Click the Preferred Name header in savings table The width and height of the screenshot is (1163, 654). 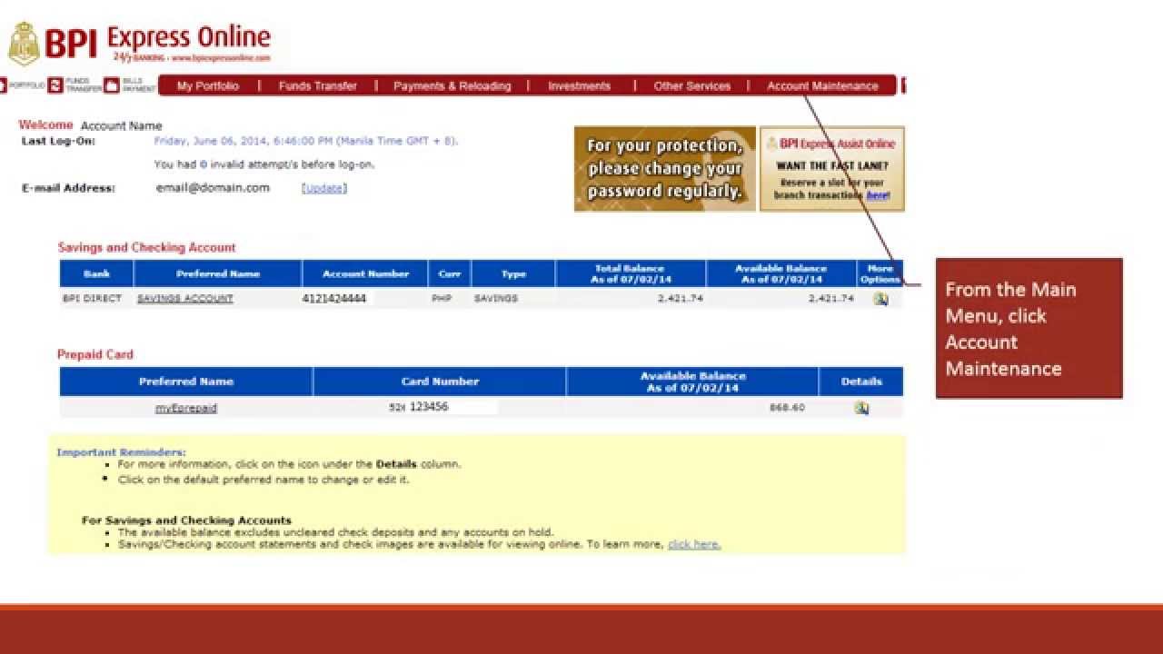point(218,273)
